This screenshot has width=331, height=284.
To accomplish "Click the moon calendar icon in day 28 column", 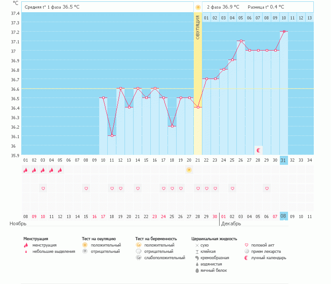I will 258,150.
